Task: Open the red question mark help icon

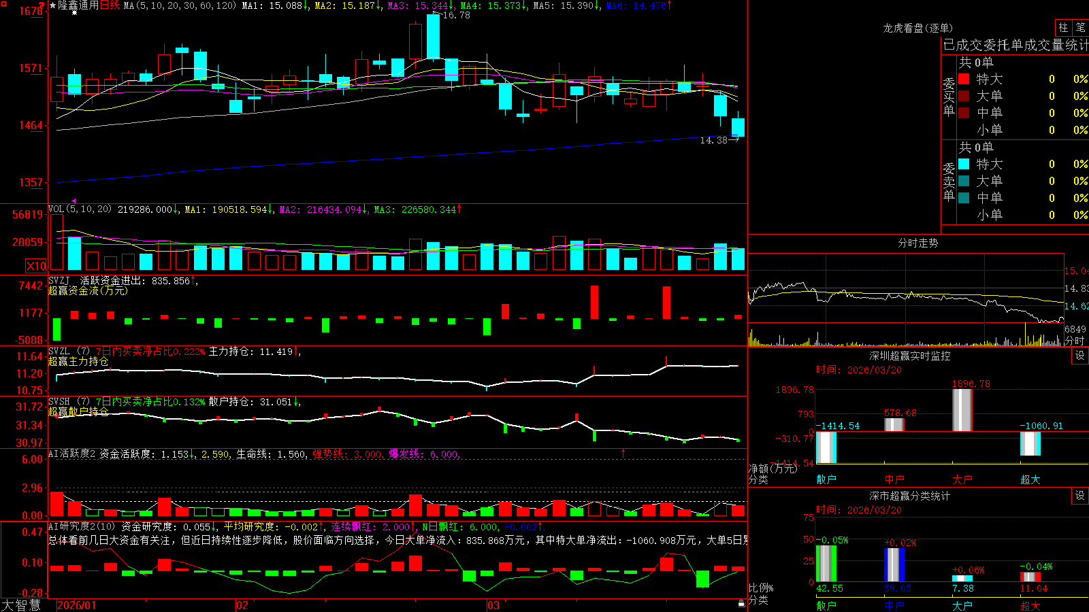Action: (42, 5)
